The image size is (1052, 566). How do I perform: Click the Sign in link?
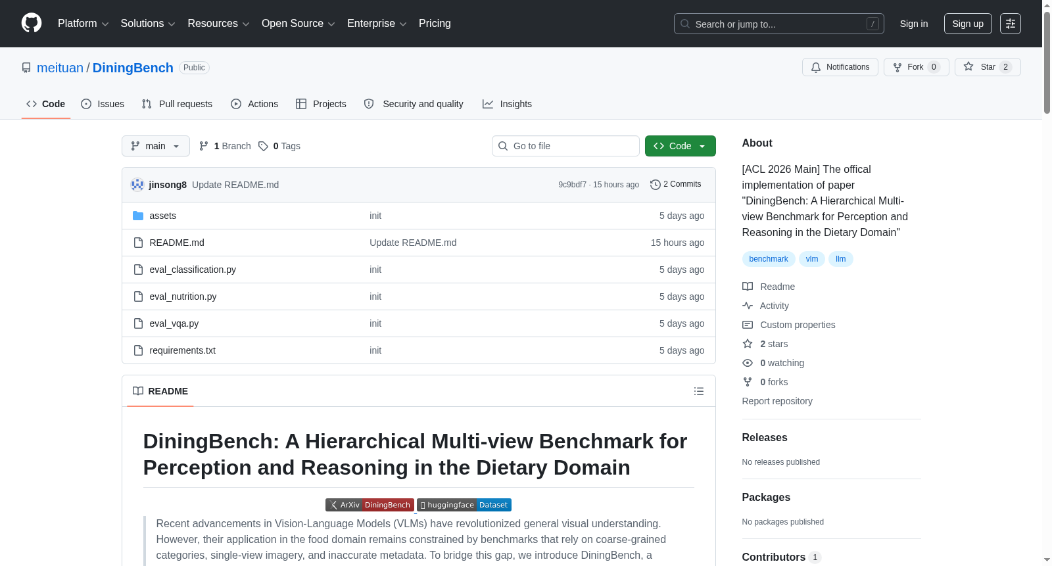pos(914,24)
